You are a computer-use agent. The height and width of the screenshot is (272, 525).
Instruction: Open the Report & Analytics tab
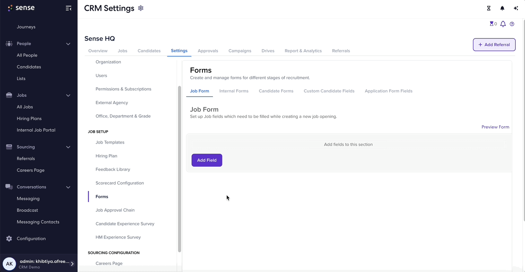(x=303, y=51)
